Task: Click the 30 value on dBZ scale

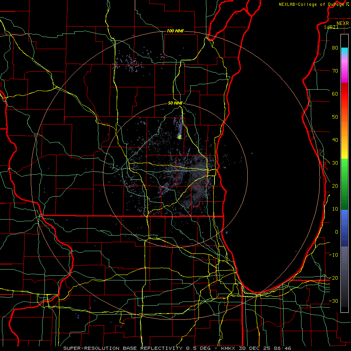Action: pyautogui.click(x=335, y=163)
